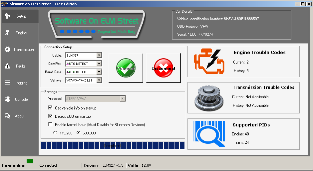Viewport: 313px width, 171px height.
Task: Enable fastest baud checkbox
Action: coord(50,124)
